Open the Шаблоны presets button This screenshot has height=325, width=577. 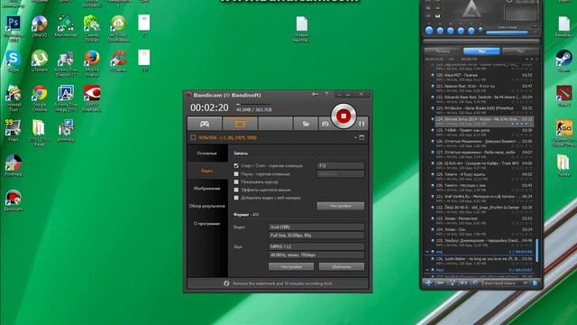[x=342, y=267]
